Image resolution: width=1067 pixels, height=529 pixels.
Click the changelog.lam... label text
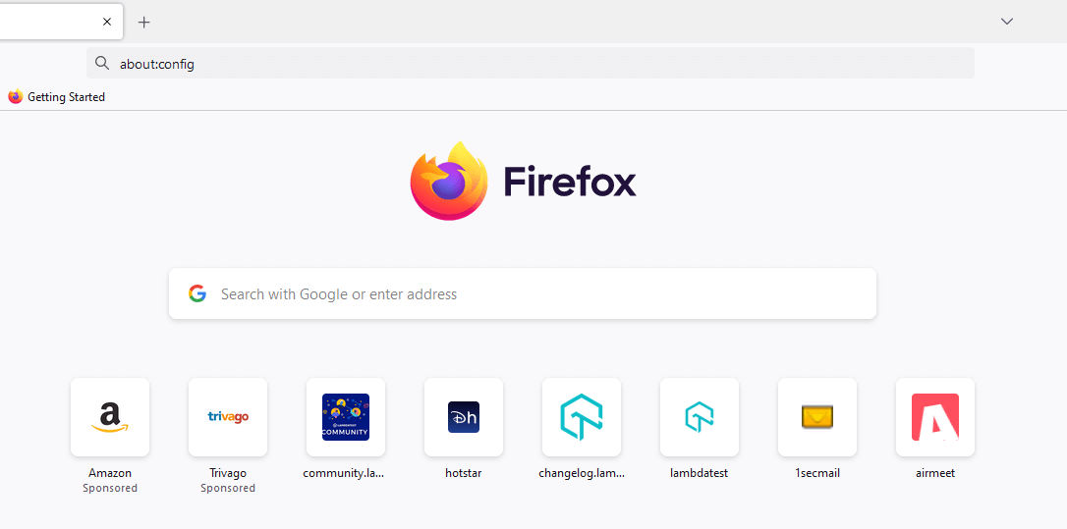click(x=582, y=473)
